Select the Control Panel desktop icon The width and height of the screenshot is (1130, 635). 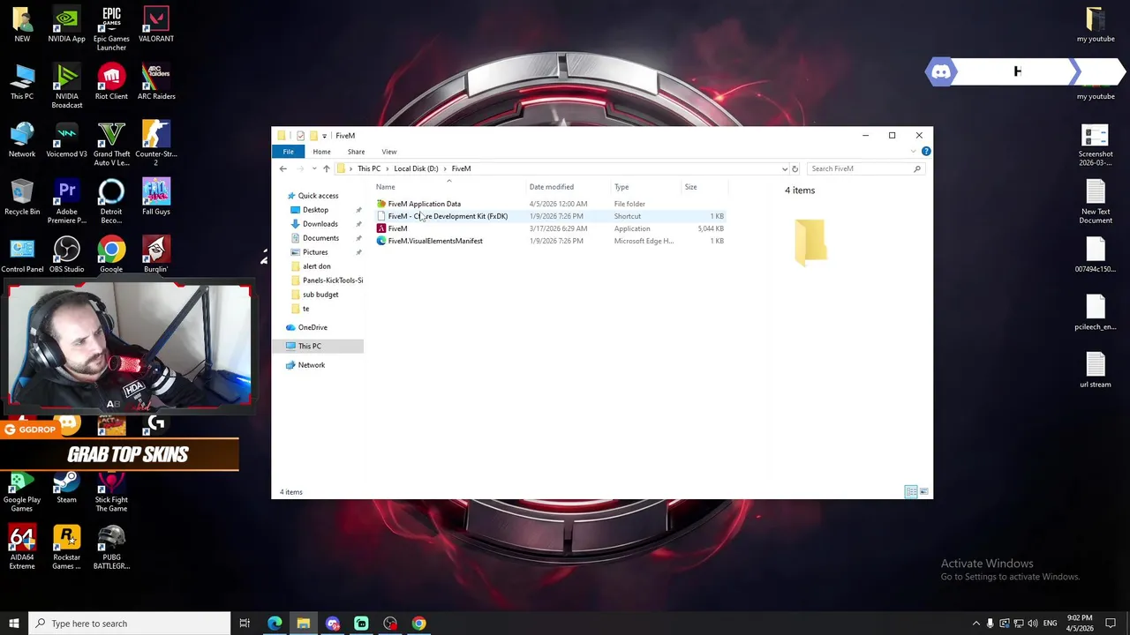pos(22,256)
